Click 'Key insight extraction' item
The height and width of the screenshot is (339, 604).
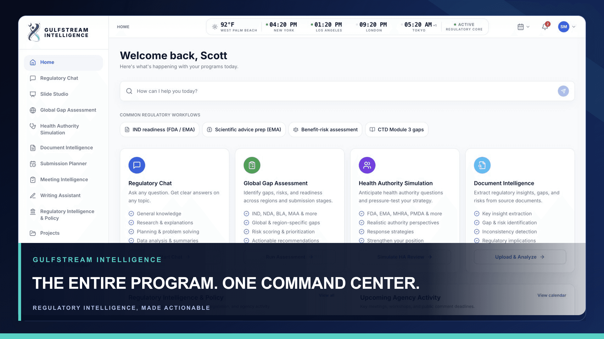coord(503,214)
